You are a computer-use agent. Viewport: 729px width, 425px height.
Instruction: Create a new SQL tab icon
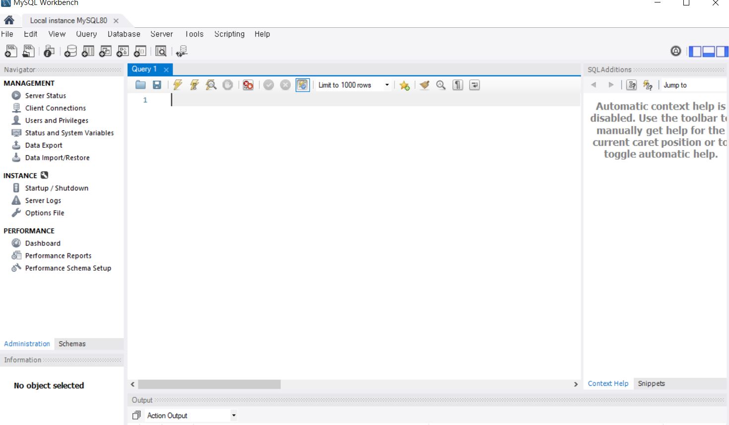(10, 51)
